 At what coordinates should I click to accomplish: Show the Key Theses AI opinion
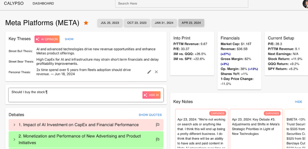click(x=69, y=39)
